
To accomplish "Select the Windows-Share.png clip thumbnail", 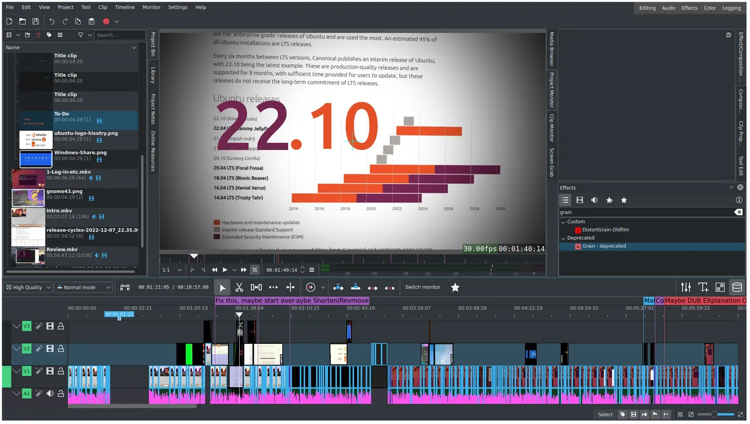I will [x=36, y=159].
